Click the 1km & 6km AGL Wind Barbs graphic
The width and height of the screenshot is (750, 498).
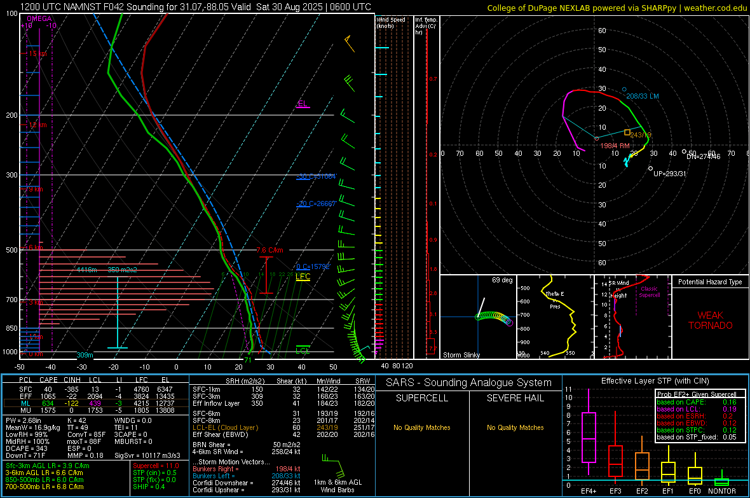[x=337, y=474]
